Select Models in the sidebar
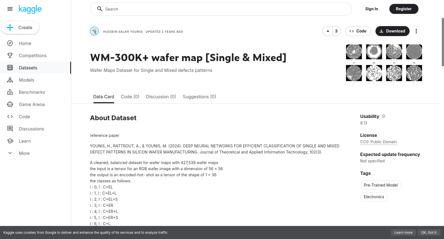This screenshot has height=239, width=444. pyautogui.click(x=36, y=80)
